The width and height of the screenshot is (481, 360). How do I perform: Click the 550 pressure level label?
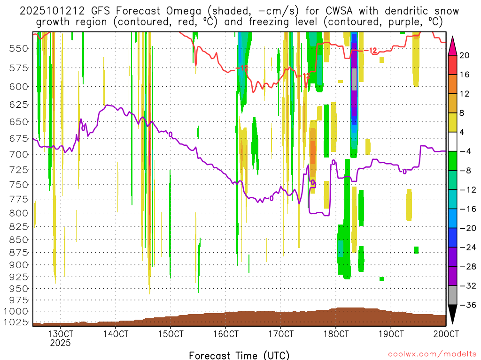19,48
